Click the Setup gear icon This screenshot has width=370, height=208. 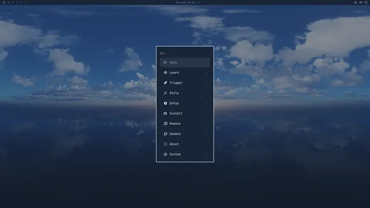(x=165, y=103)
